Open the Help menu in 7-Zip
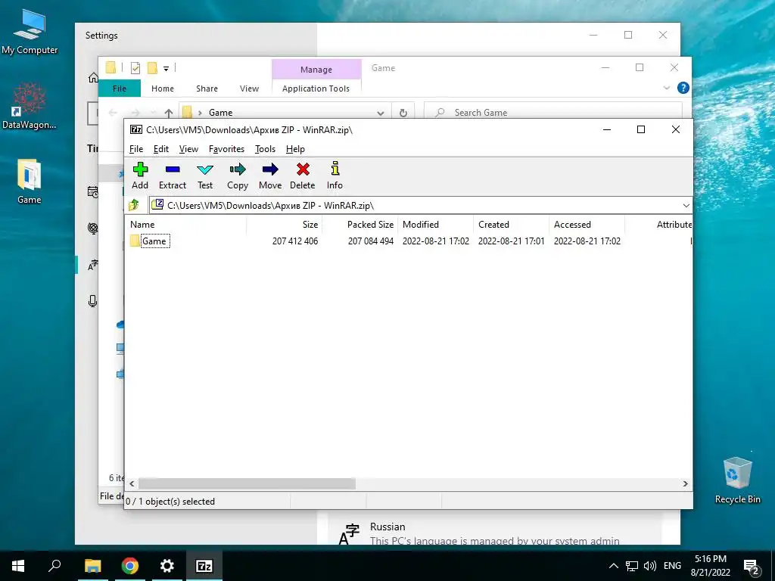The height and width of the screenshot is (581, 775). 295,149
